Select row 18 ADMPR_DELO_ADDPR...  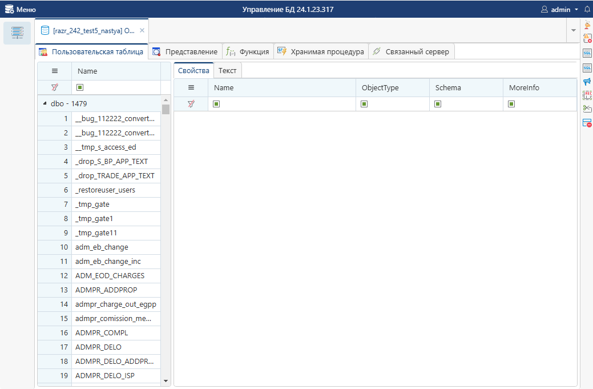pyautogui.click(x=99, y=362)
